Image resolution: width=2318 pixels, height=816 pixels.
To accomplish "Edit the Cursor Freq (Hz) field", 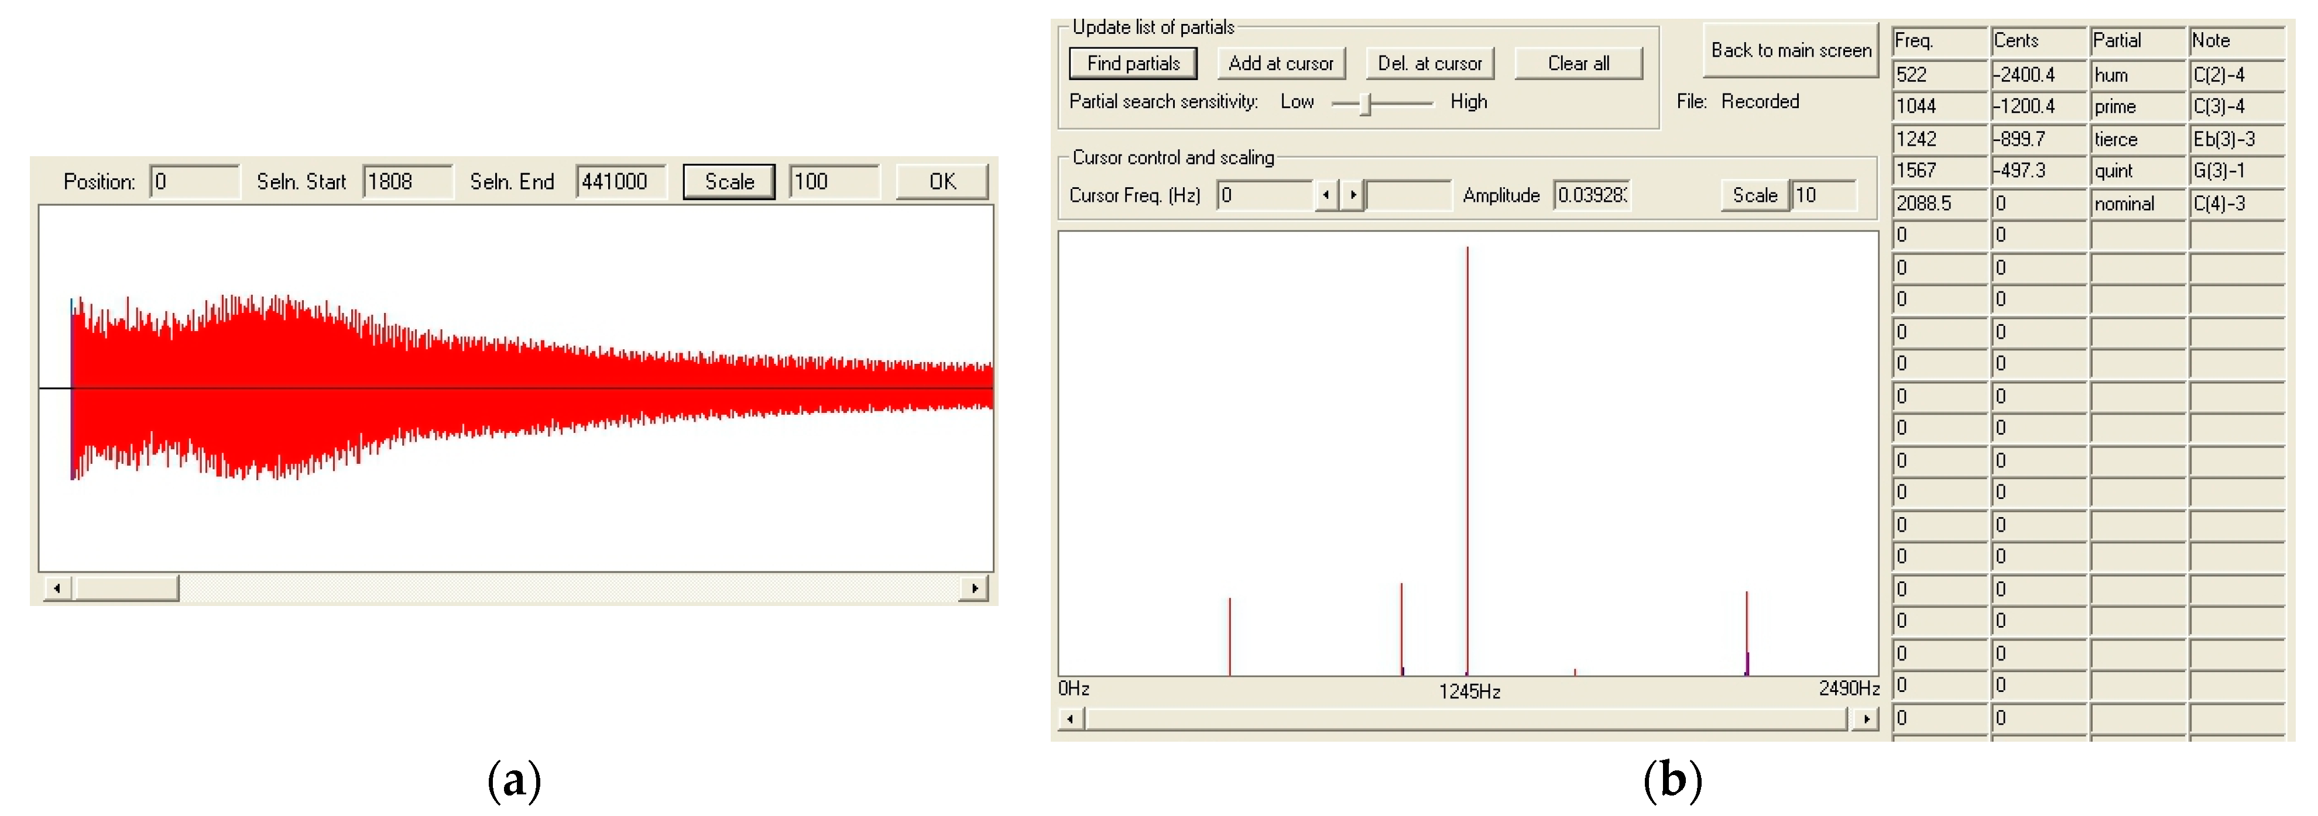I will pyautogui.click(x=1264, y=194).
